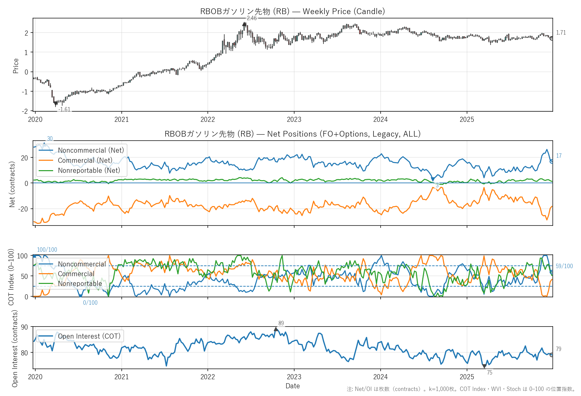The image size is (581, 396).
Task: Click the Net Positions chart title
Action: (x=293, y=134)
